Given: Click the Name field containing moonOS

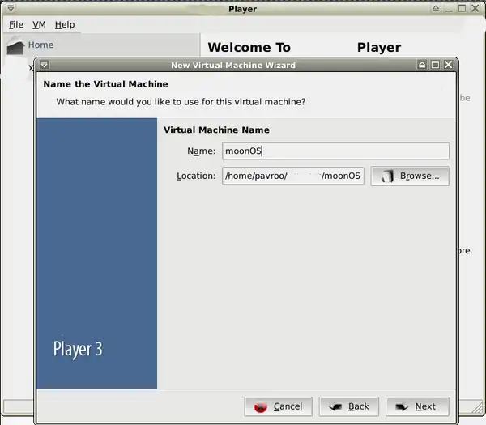Looking at the screenshot, I should (335, 151).
